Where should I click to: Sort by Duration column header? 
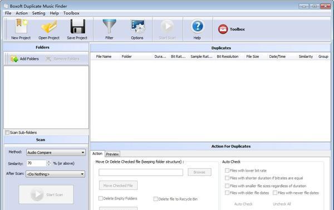pos(160,56)
